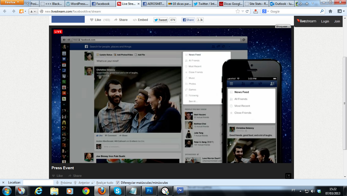Click the Livestream Join link

337,21
